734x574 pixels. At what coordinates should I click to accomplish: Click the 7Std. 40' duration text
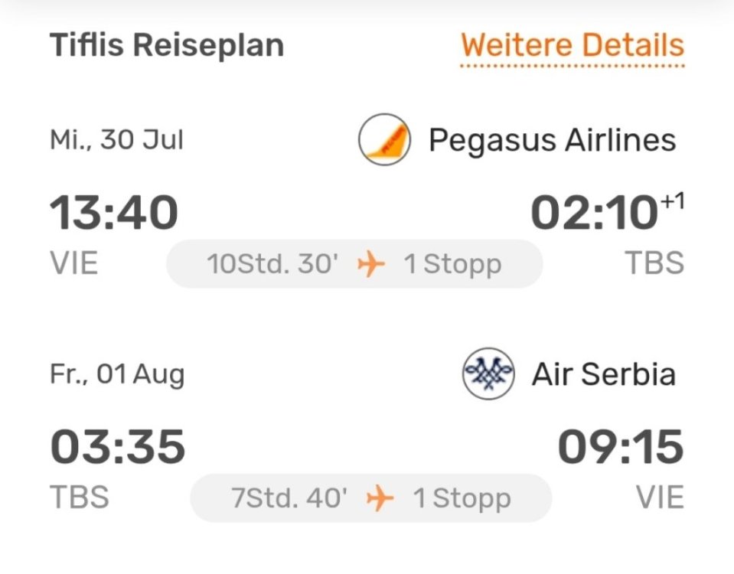click(289, 499)
